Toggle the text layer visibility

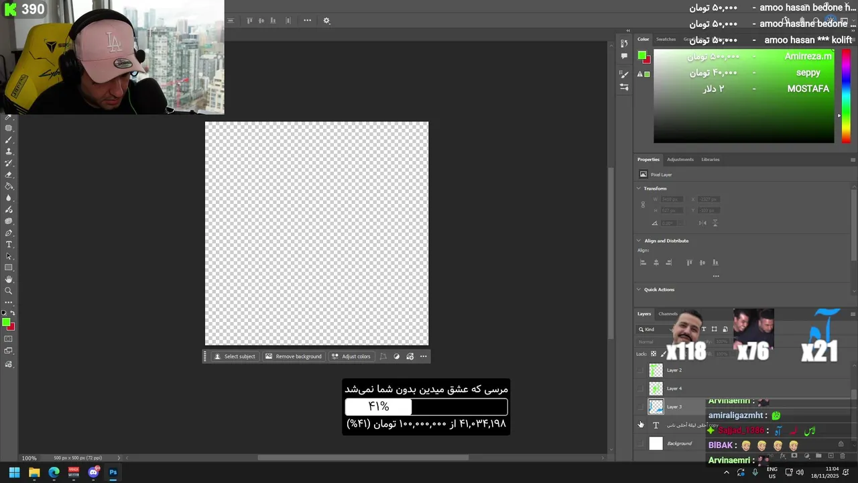tap(640, 425)
